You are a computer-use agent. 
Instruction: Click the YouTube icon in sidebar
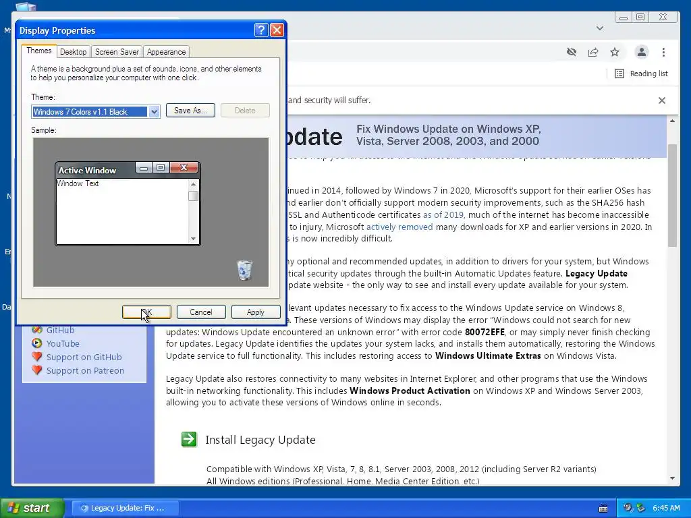37,343
